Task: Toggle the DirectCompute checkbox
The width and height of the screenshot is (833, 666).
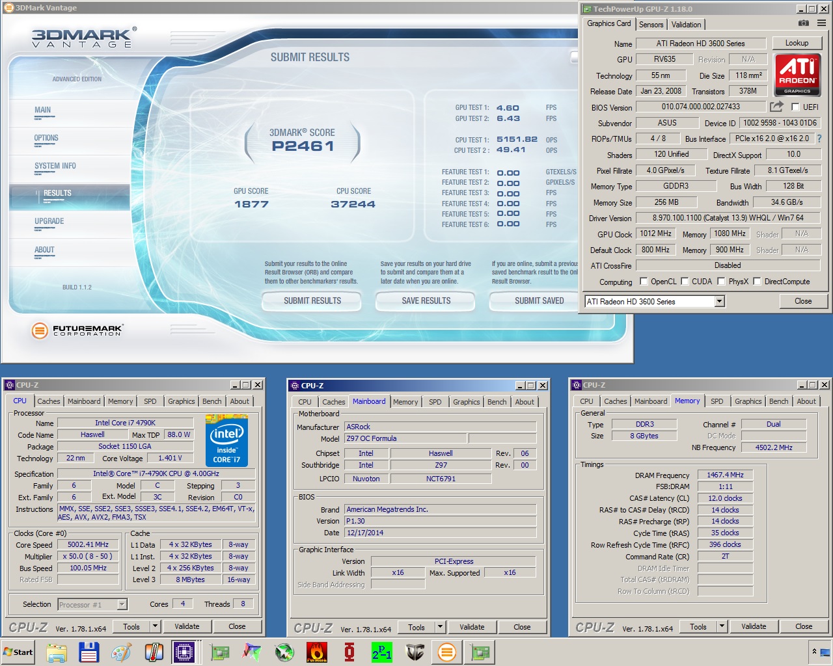Action: tap(757, 282)
